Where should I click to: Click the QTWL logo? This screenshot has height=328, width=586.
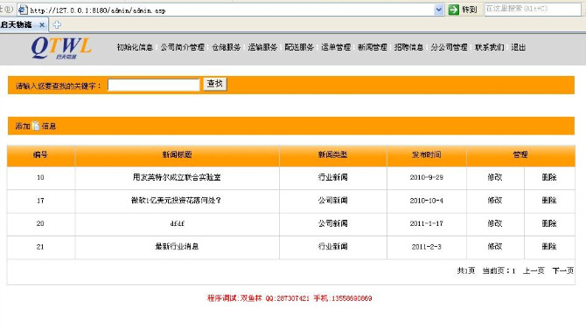[x=61, y=48]
